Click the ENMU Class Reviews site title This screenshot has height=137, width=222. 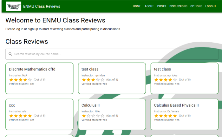pyautogui.click(x=42, y=6)
